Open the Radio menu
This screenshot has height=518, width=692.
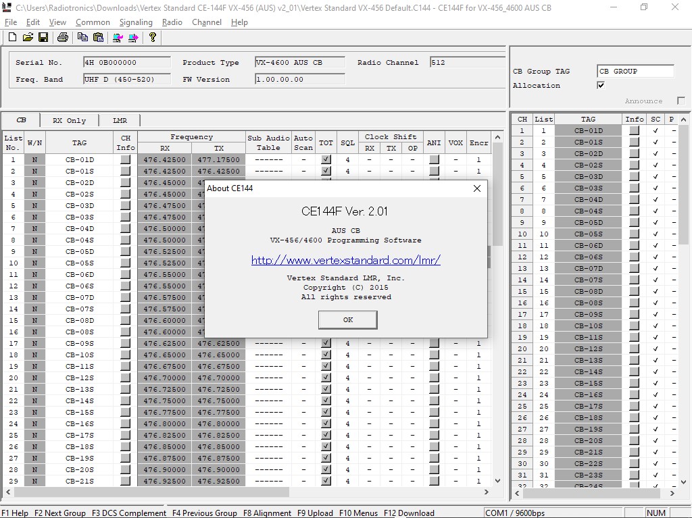[172, 22]
